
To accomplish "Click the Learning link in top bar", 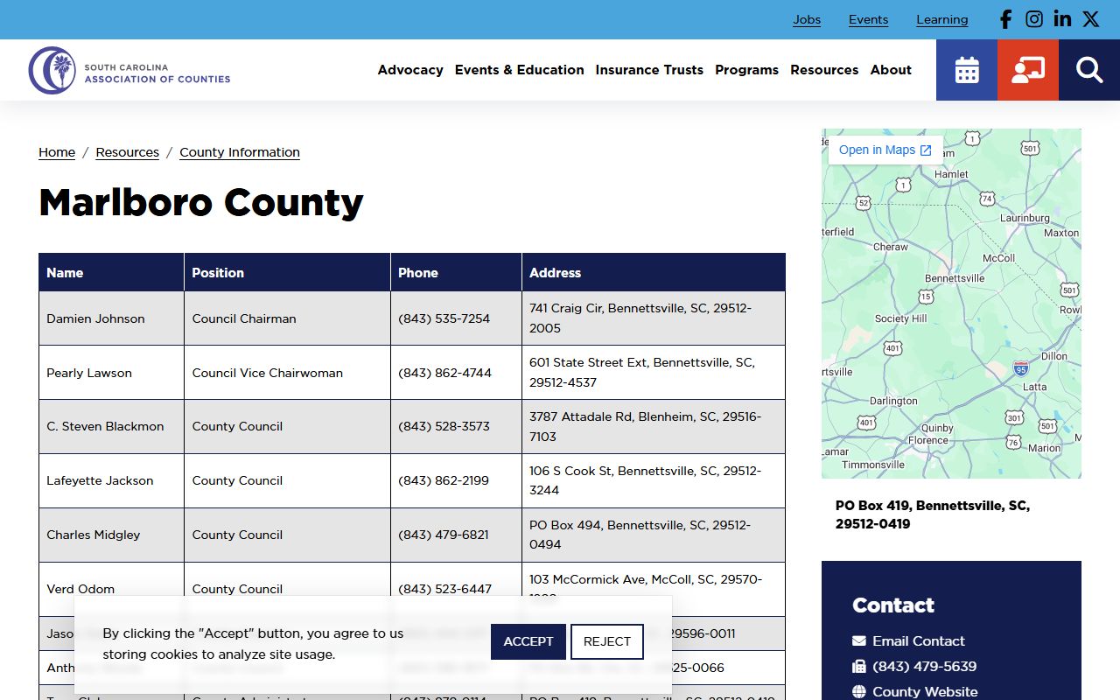I will 942,19.
